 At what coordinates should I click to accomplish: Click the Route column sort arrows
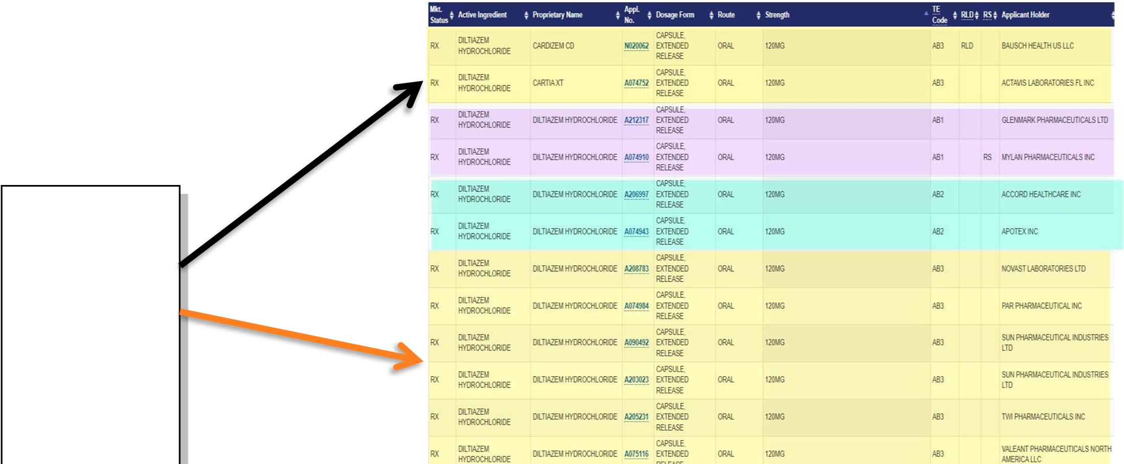758,15
